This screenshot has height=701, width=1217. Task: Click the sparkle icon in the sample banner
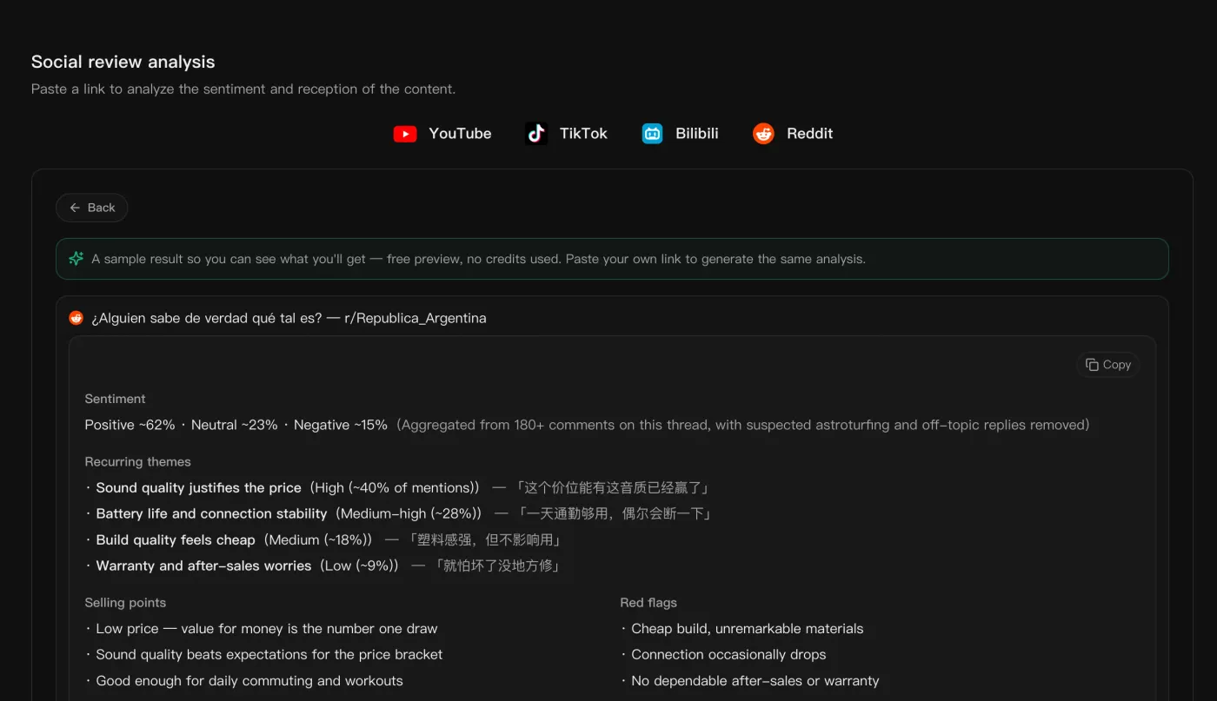tap(76, 259)
